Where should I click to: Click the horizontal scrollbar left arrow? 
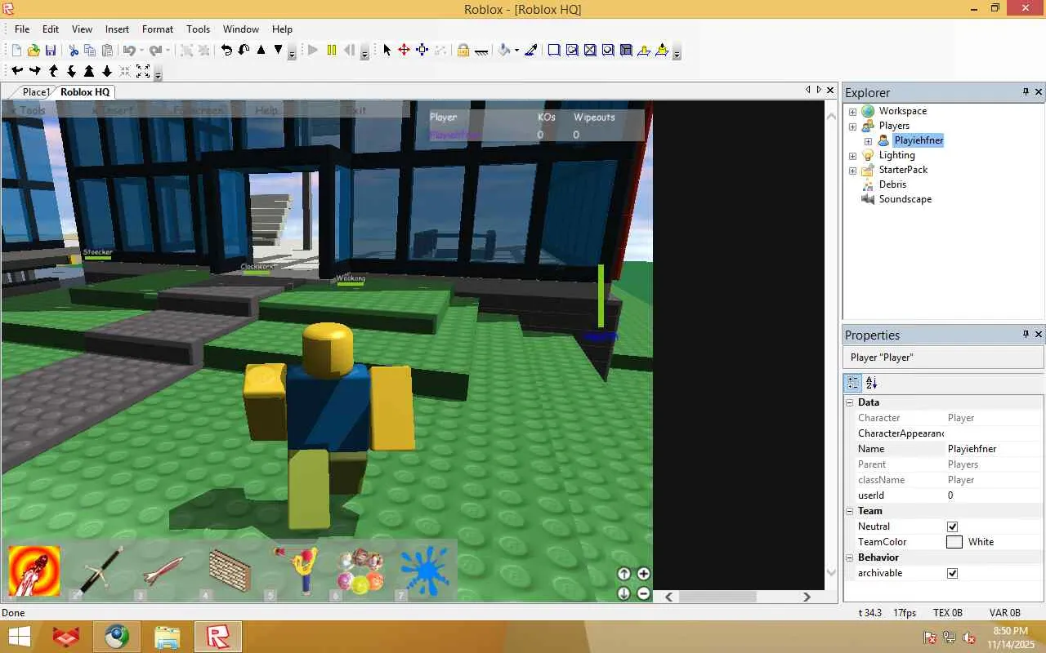coord(669,597)
